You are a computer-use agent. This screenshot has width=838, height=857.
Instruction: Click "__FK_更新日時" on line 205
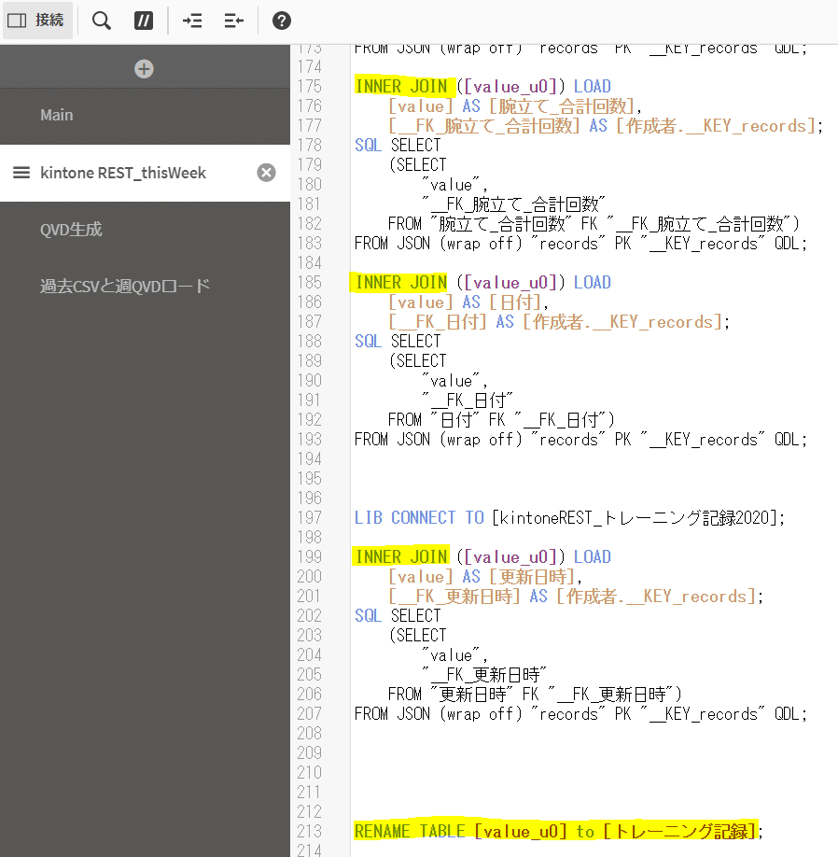(484, 674)
